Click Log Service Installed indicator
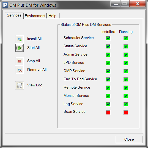 pos(108,104)
